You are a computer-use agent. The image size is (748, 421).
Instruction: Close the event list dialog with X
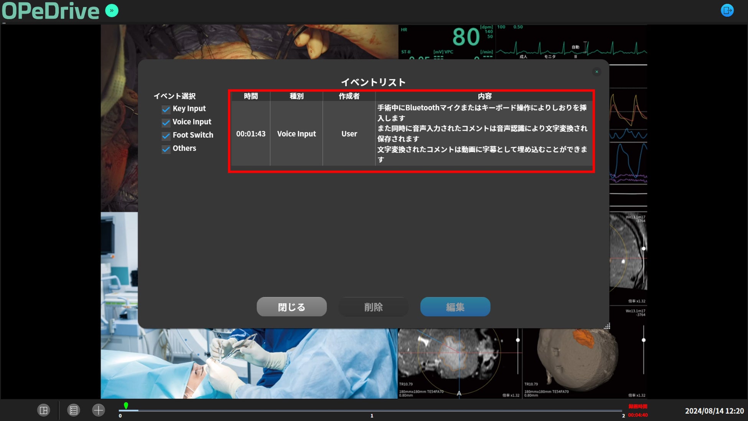click(596, 72)
